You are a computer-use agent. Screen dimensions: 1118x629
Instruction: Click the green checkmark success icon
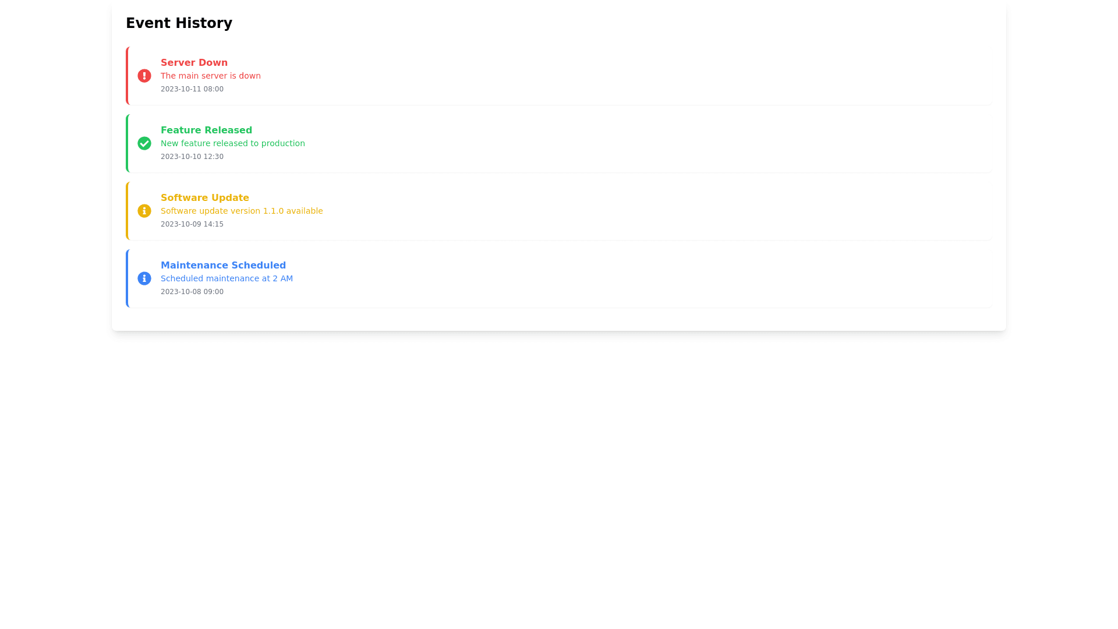click(144, 143)
